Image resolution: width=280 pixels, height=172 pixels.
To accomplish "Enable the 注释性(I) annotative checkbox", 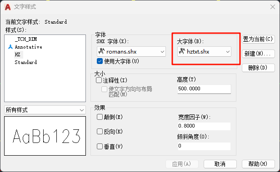I will point(99,80).
